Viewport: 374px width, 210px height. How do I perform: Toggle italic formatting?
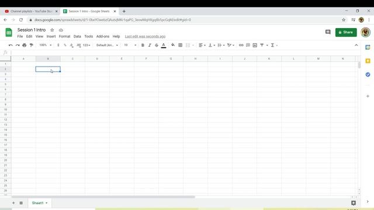[150, 45]
